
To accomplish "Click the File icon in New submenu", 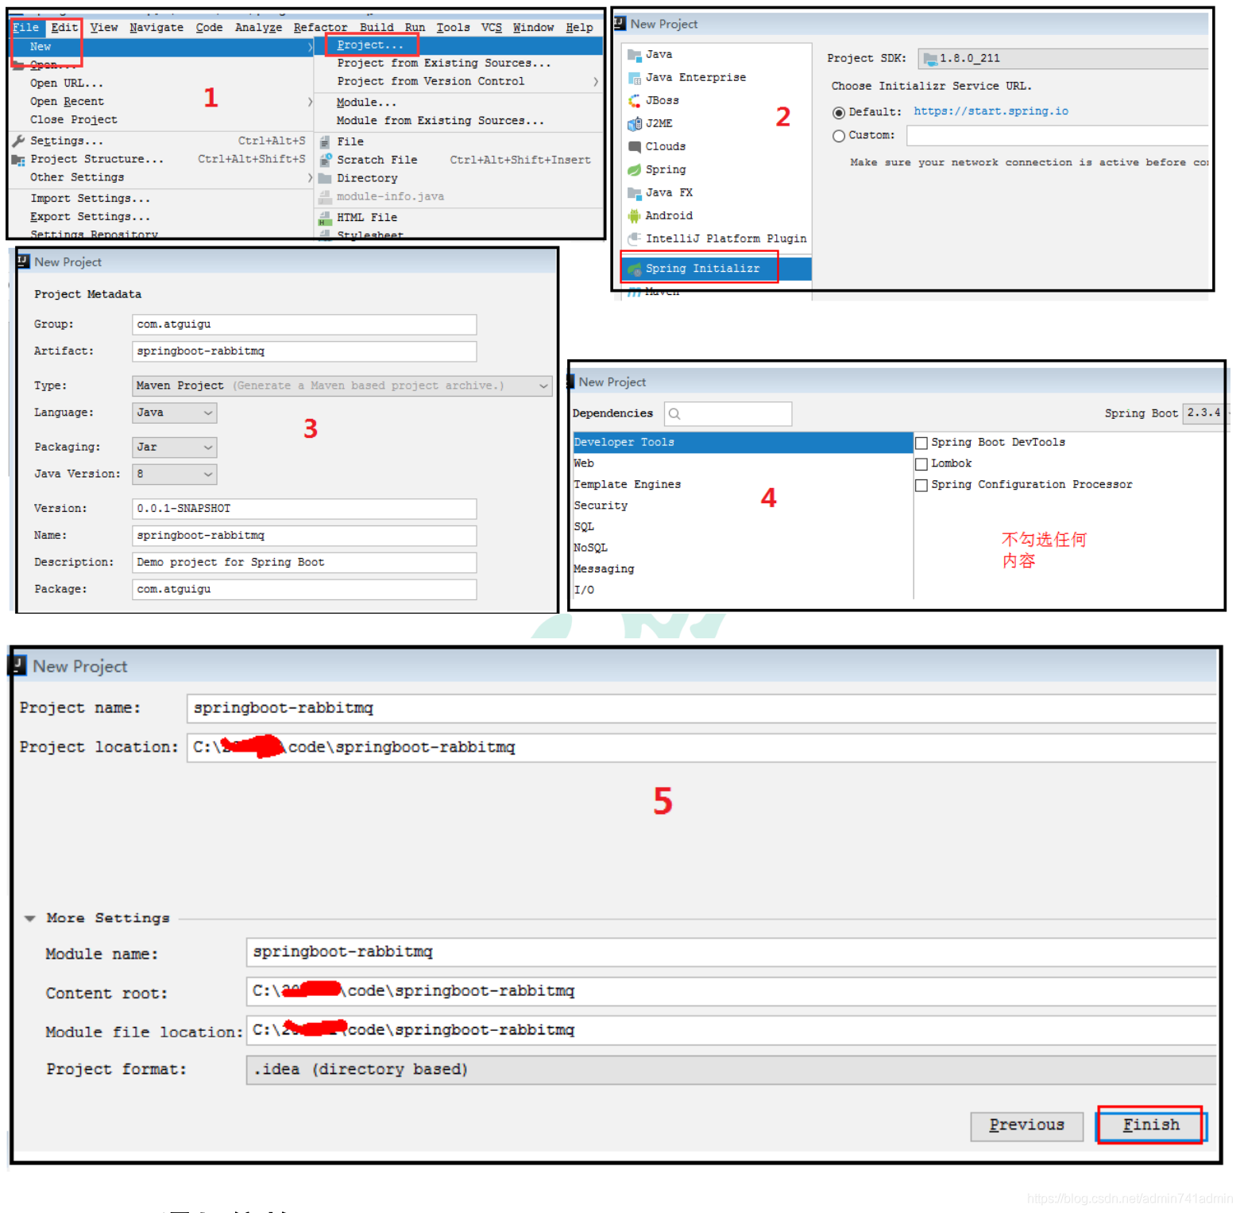I will (324, 141).
